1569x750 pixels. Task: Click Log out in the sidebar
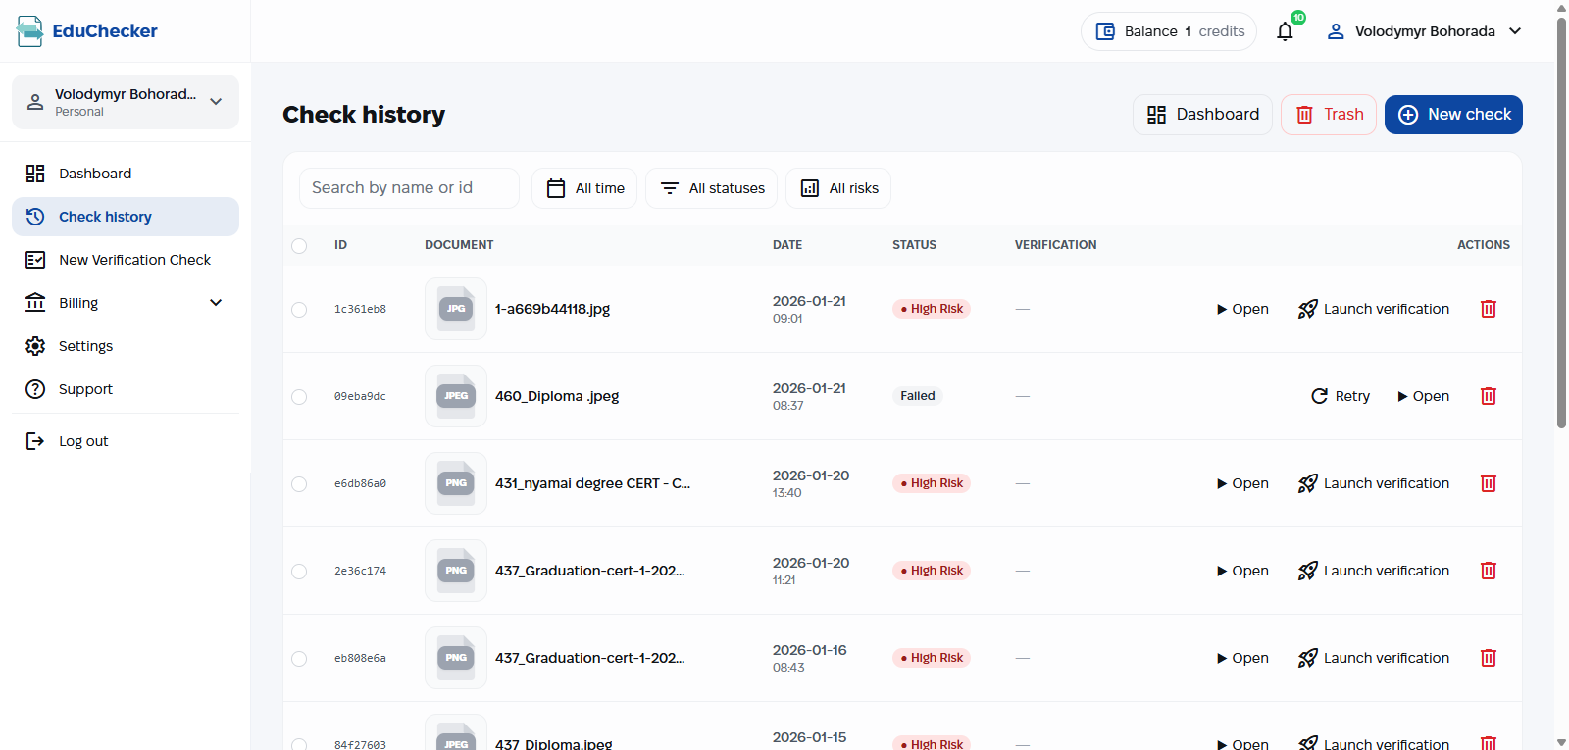pyautogui.click(x=126, y=441)
